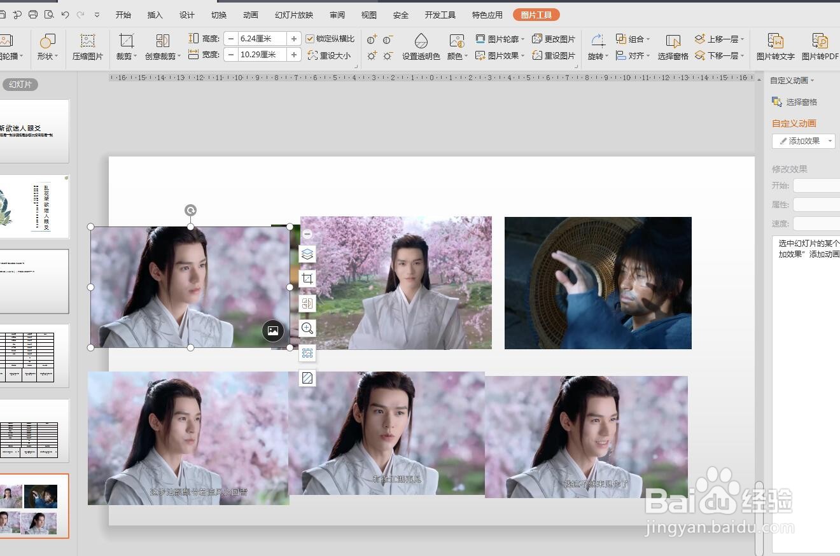Open Creative Crop (创意裁剪)
The height and width of the screenshot is (556, 840).
162,47
